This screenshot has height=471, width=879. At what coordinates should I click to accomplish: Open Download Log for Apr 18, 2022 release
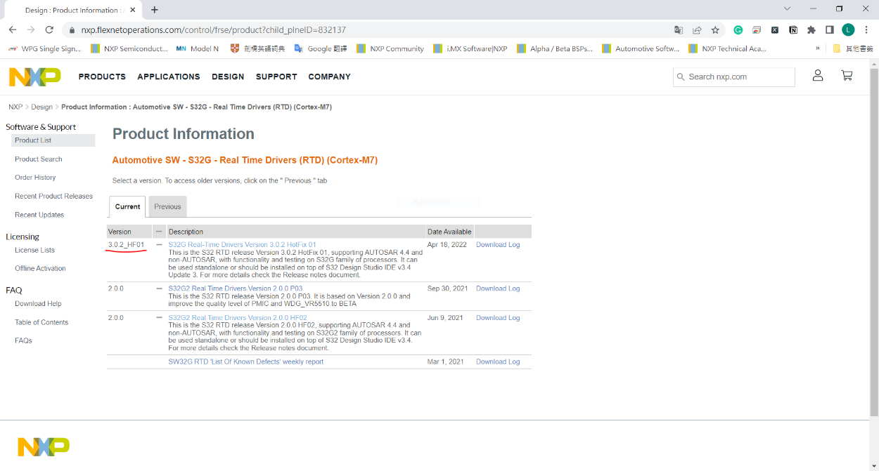(x=498, y=245)
